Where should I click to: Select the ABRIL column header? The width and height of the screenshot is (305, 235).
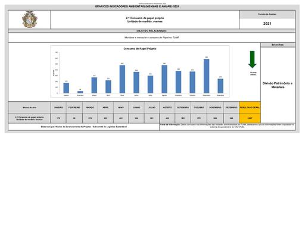click(x=105, y=108)
